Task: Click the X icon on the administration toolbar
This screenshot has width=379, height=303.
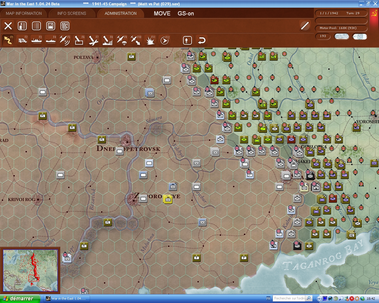Action: [8, 26]
